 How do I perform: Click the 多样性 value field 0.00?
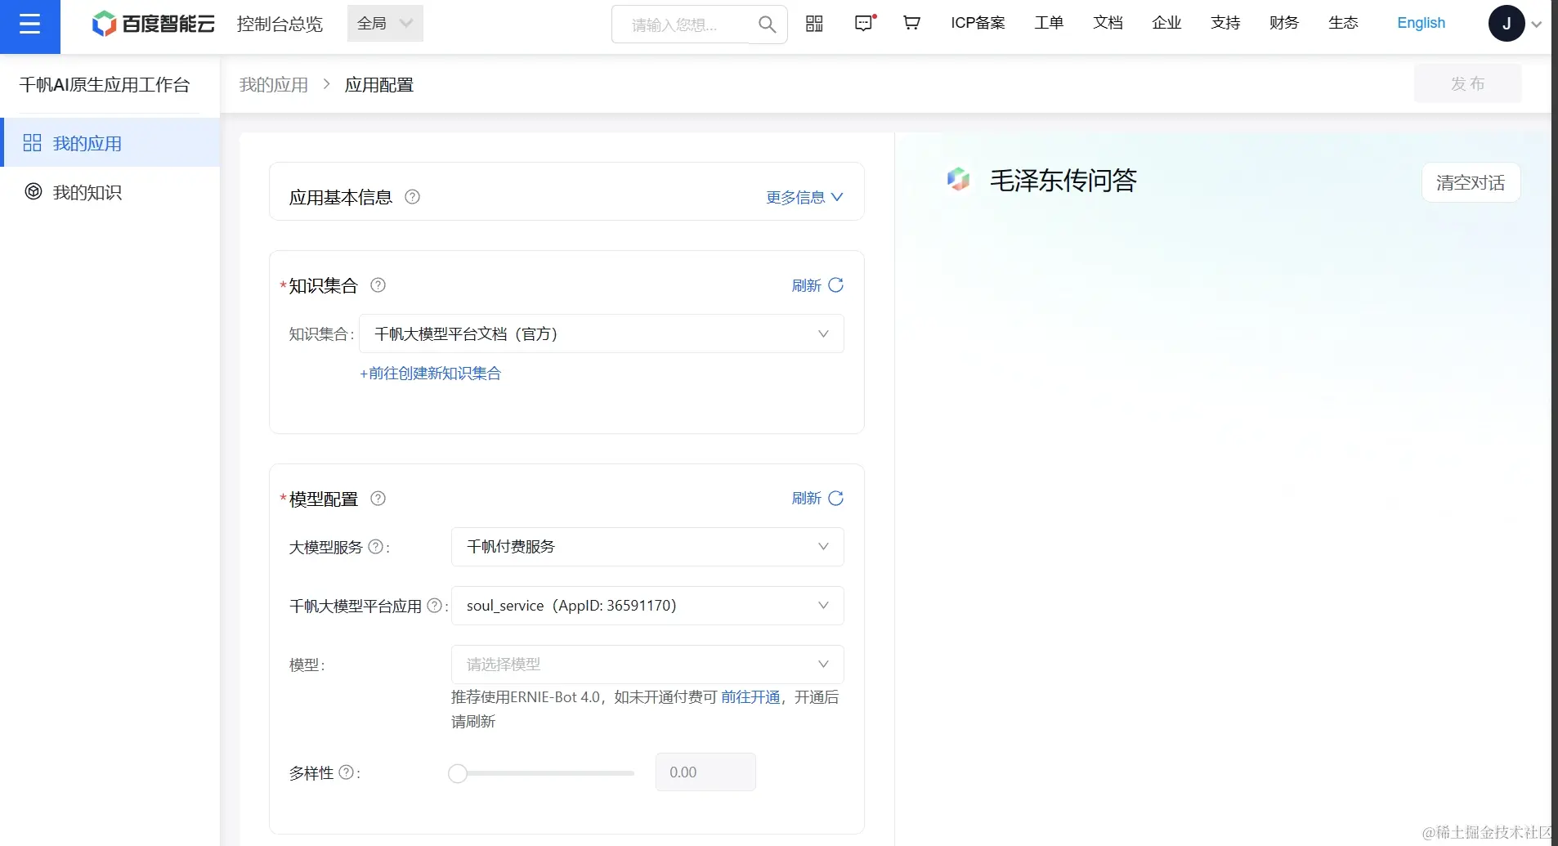click(x=705, y=772)
